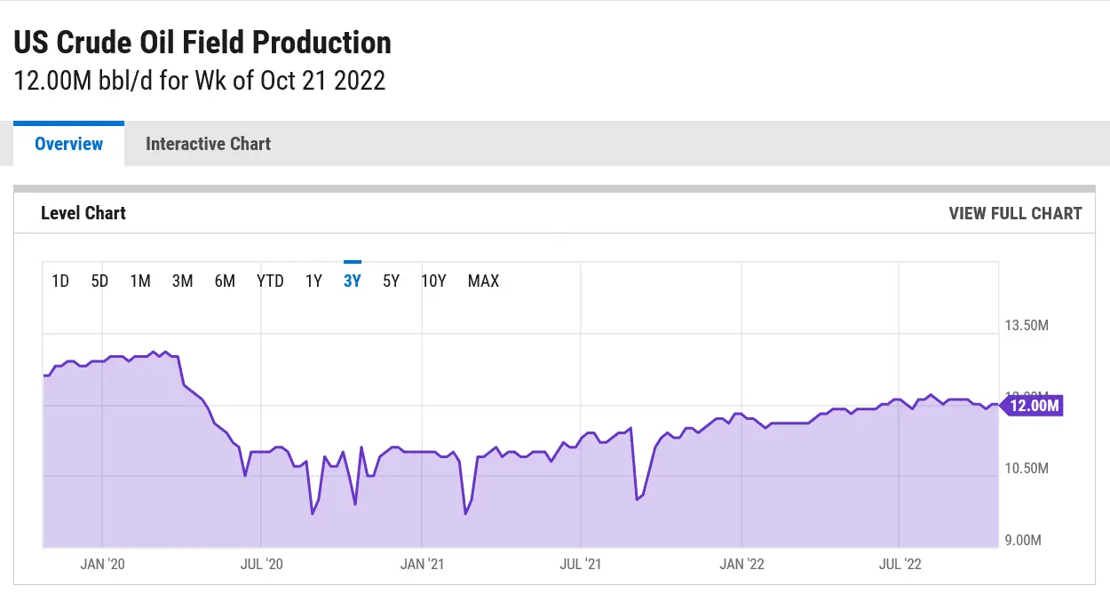Pick the 1Y chart range
This screenshot has width=1110, height=594.
pyautogui.click(x=313, y=281)
